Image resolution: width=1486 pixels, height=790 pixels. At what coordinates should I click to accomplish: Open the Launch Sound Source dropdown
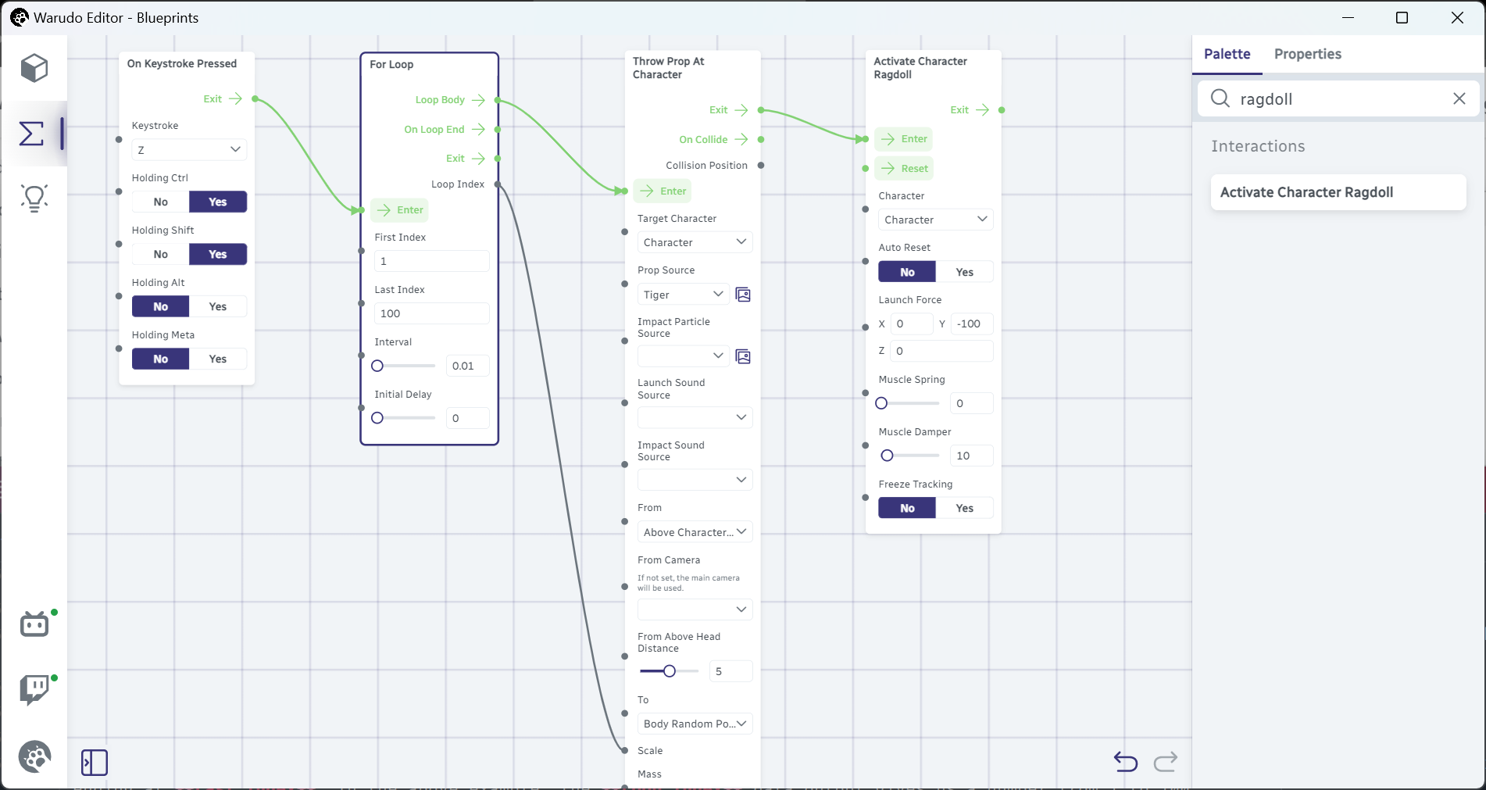pyautogui.click(x=695, y=417)
